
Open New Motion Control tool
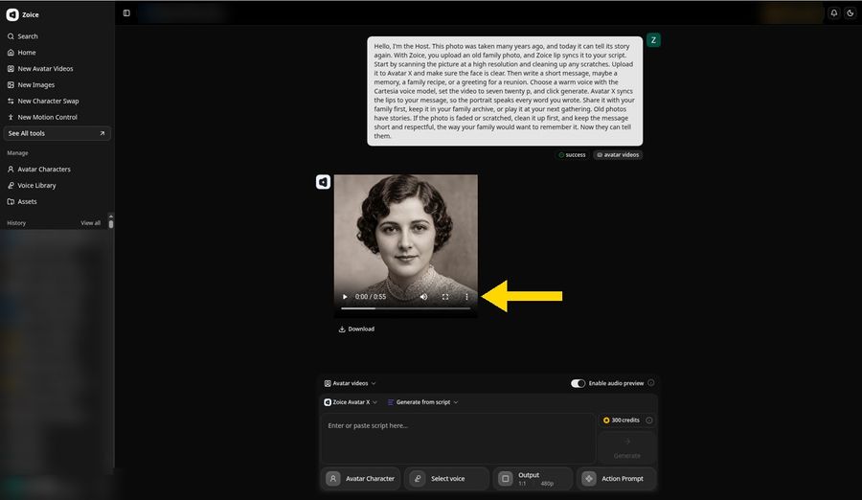point(42,117)
